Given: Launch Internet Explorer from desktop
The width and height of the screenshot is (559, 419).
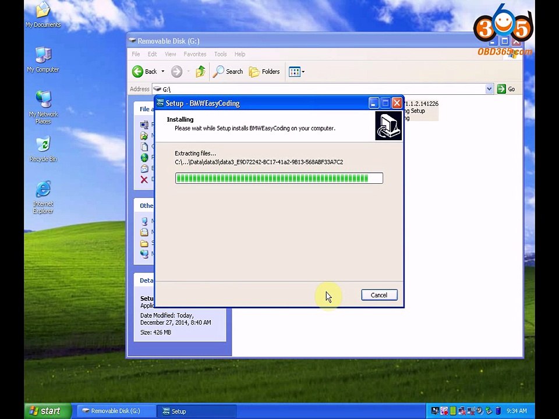Looking at the screenshot, I should 43,197.
